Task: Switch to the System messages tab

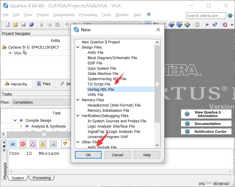Action: tap(18, 178)
